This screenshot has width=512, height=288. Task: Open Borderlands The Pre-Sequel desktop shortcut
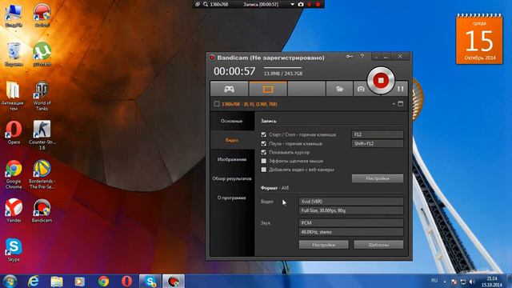(42, 174)
